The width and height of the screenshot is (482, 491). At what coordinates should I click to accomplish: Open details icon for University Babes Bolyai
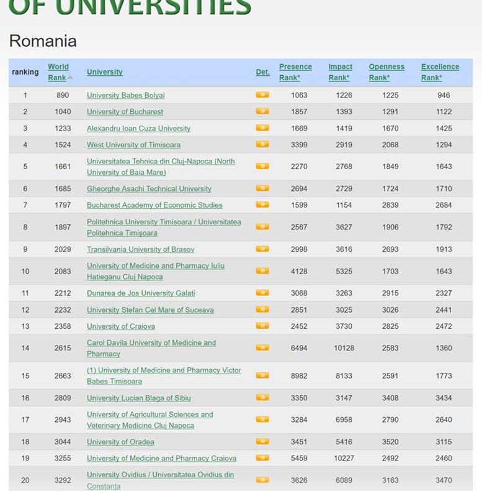262,94
